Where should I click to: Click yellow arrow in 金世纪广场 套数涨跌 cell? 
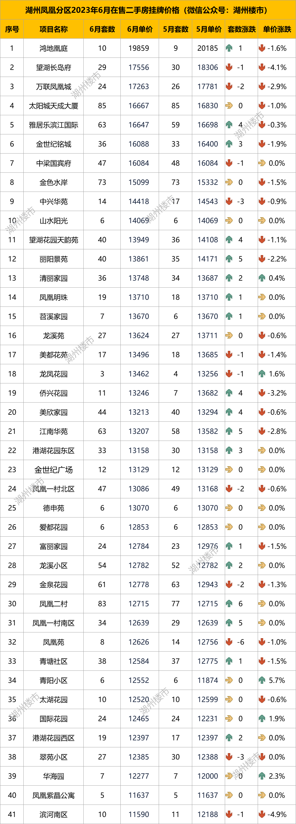point(229,470)
